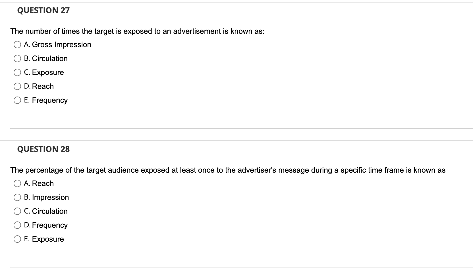Image resolution: width=473 pixels, height=272 pixels.
Task: Click the Question 27 prompt text
Action: coord(138,31)
